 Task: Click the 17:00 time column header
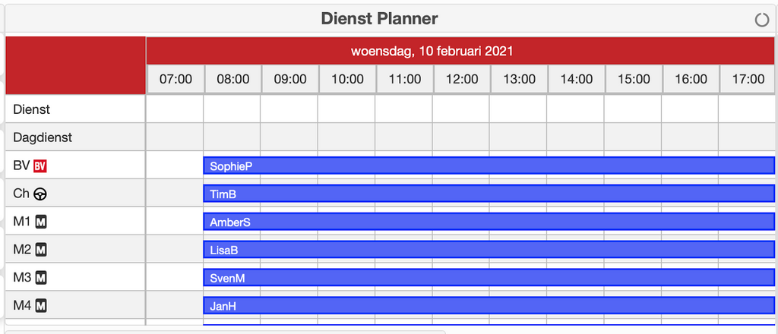pyautogui.click(x=748, y=79)
